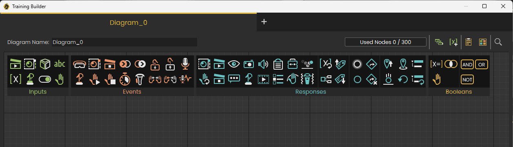Select the orange microphone waveform event node
Viewport: 513px width, 147px height.
[185, 79]
